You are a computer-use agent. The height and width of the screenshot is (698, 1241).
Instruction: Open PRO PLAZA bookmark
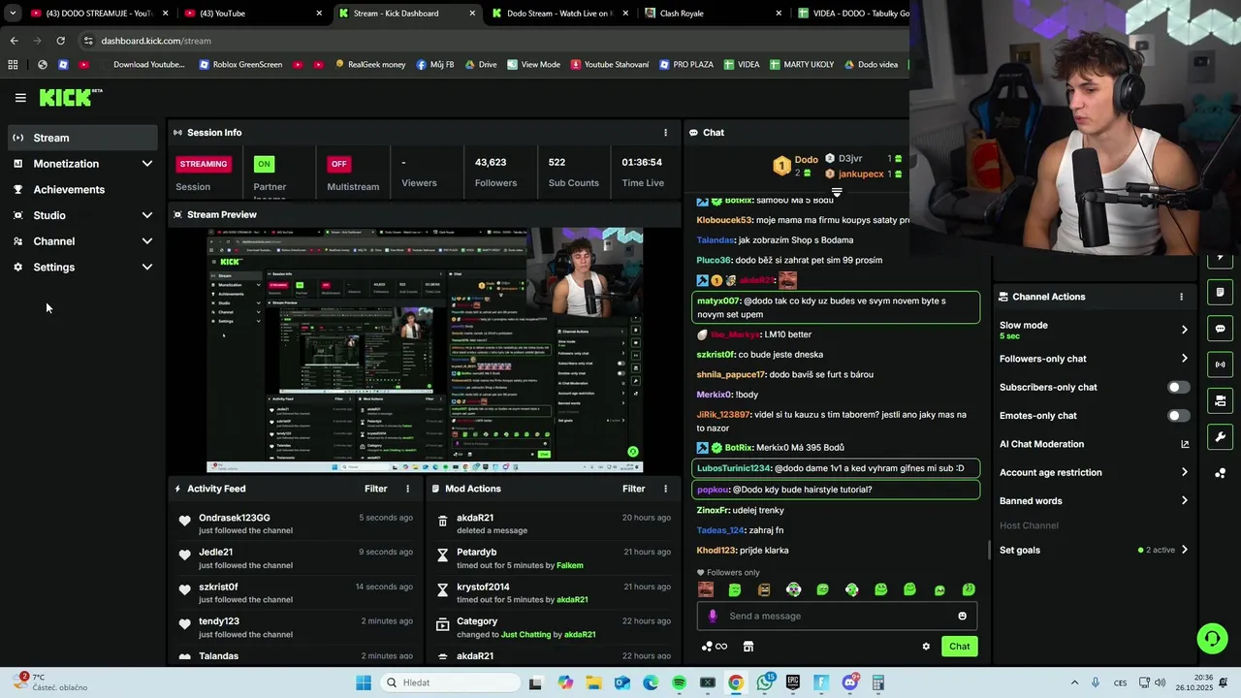[686, 65]
